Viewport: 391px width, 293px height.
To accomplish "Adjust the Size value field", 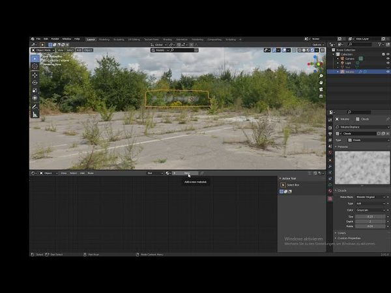I will 371,217.
